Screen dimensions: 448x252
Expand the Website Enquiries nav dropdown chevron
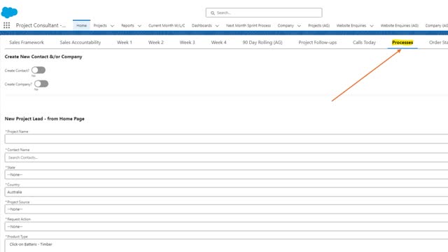372,26
